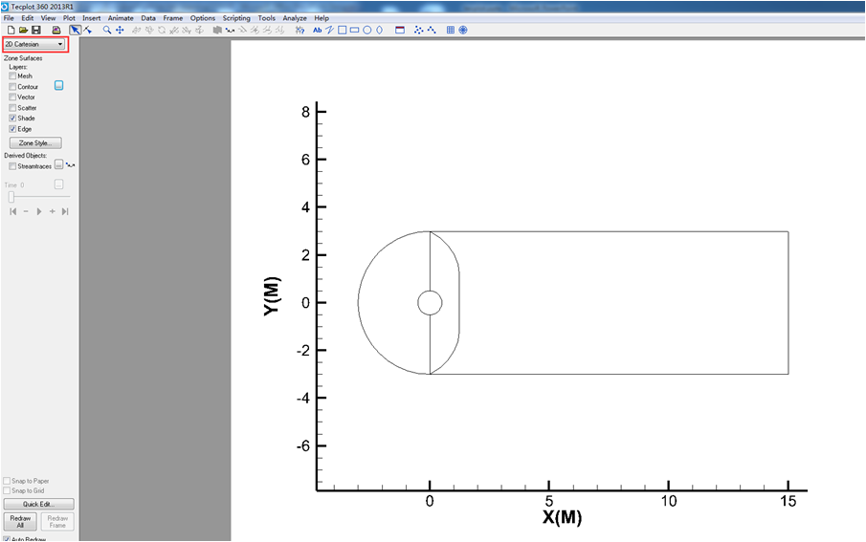Open a file with the folder icon

(23, 30)
